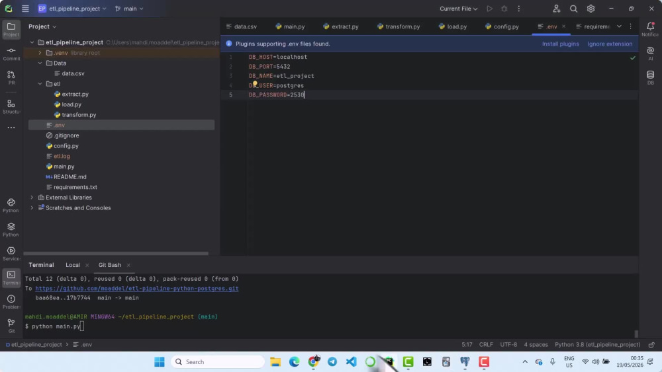Click CRLF line separator in status bar
Viewport: 662px width, 372px height.
[486, 345]
